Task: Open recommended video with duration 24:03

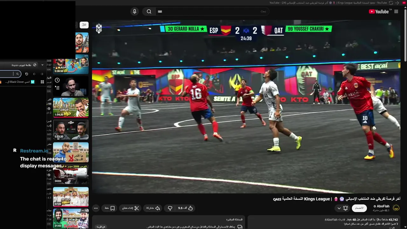Action: 71,174
